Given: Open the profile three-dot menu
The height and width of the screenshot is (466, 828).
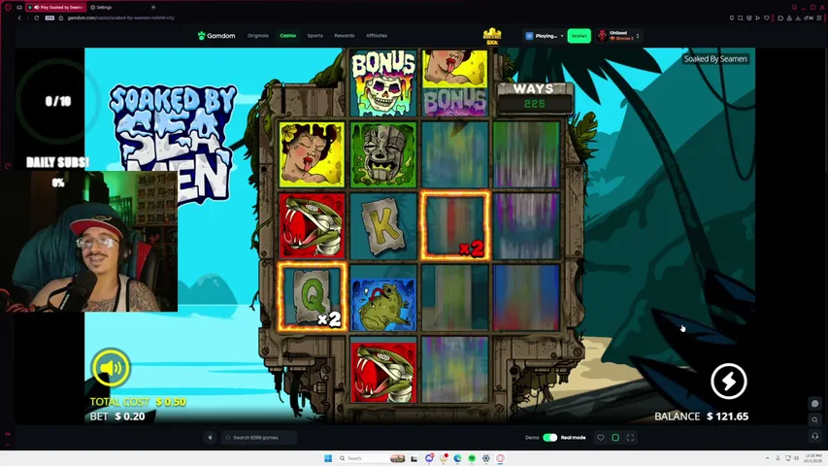Looking at the screenshot, I should [x=638, y=36].
